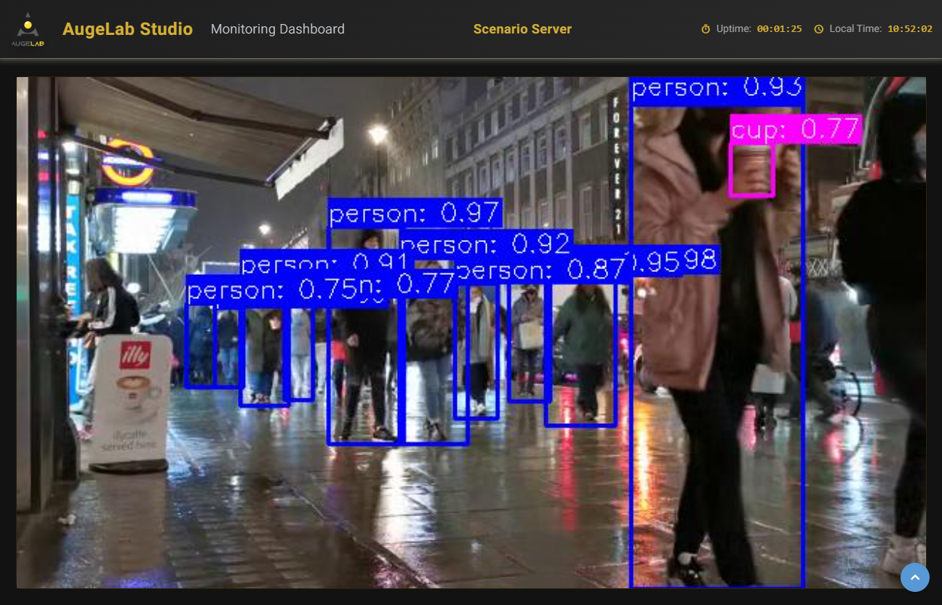This screenshot has width=942, height=605.
Task: Click the Uptime stopwatch icon
Action: 705,29
